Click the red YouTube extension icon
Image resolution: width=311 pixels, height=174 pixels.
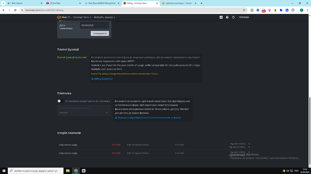coord(264,10)
